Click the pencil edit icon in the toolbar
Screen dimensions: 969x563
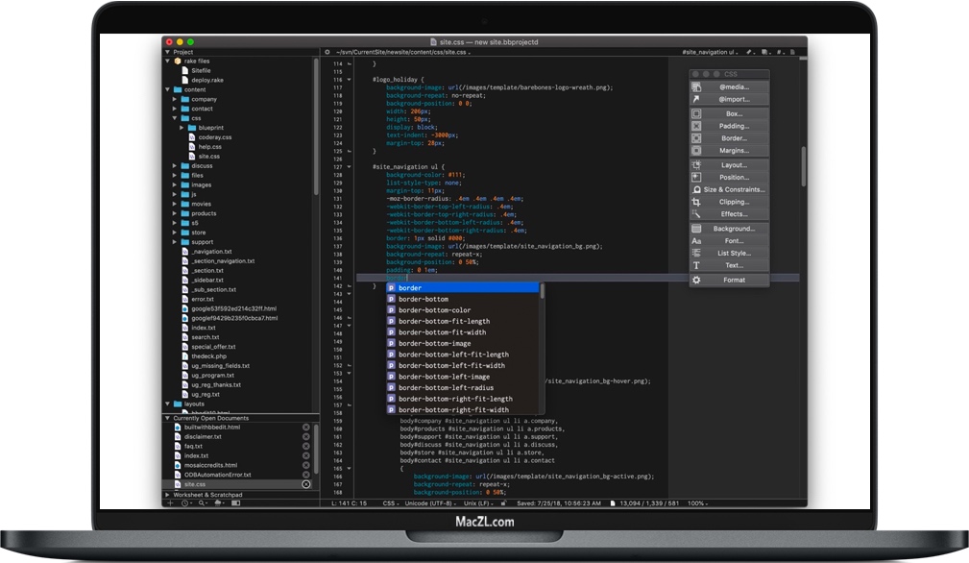click(747, 51)
